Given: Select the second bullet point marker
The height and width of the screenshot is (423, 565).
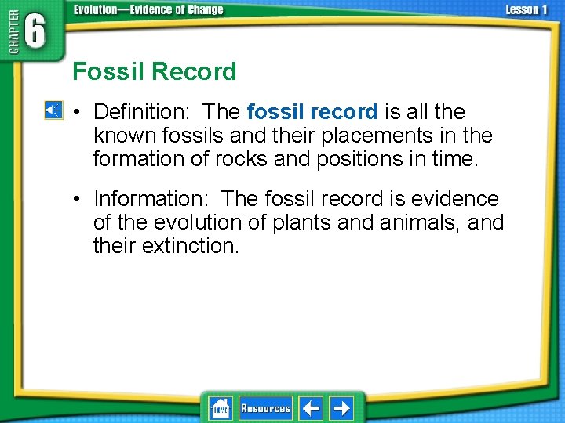Looking at the screenshot, I should (76, 199).
